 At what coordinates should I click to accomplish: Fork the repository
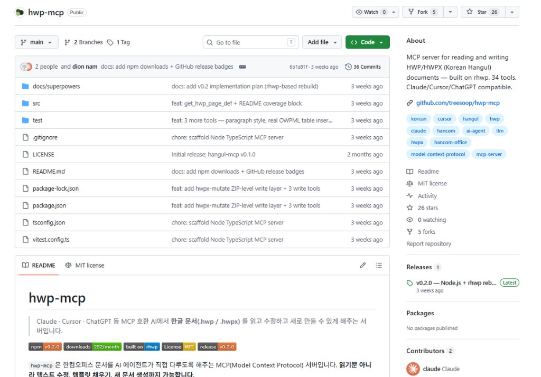point(423,12)
